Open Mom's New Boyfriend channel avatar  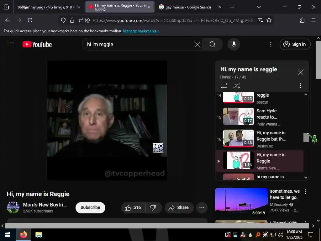(x=13, y=207)
